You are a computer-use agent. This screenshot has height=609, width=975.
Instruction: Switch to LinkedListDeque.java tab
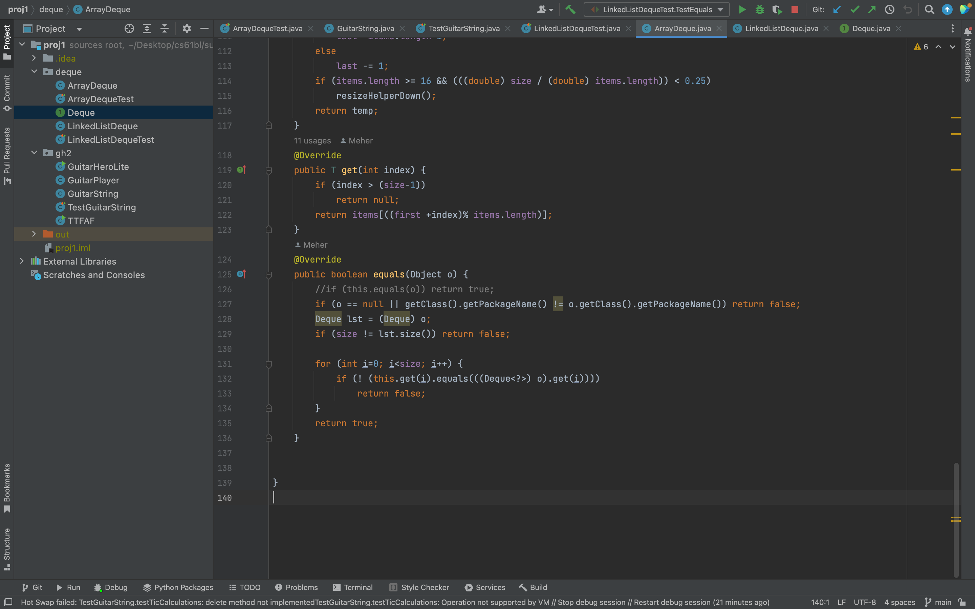(x=781, y=29)
